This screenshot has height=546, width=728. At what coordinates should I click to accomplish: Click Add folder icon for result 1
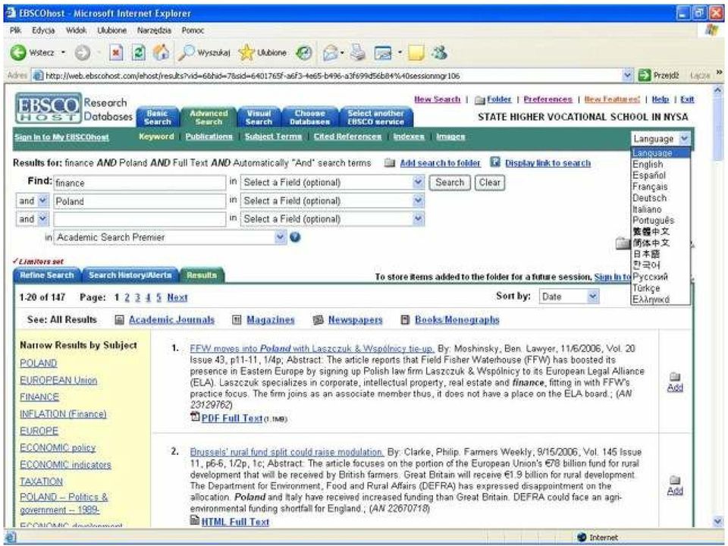[675, 377]
